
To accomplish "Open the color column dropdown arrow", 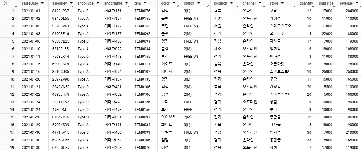I will coord(174,3).
